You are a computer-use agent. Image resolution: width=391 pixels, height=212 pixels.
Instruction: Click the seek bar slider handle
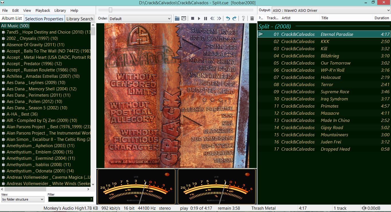coord(110,10)
